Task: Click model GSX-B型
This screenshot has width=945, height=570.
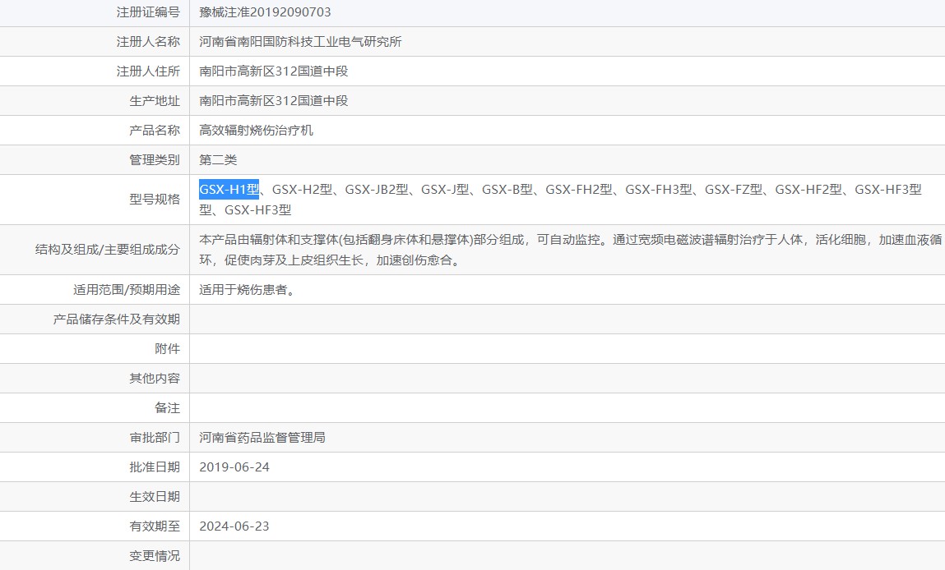Action: tap(507, 189)
